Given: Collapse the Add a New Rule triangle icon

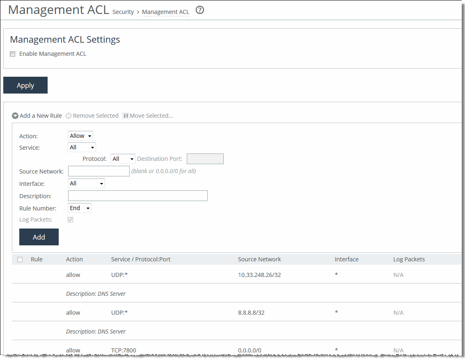Looking at the screenshot, I should [15, 116].
